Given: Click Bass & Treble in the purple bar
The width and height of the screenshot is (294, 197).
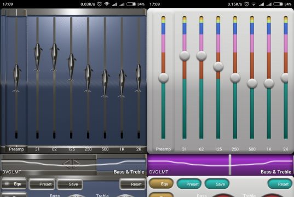Looking at the screenshot, I should click(276, 172).
